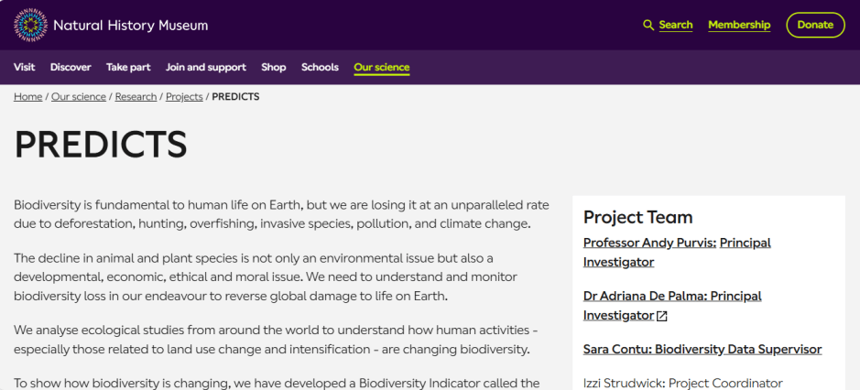Open Sara Contu Biodiversity Data Supervisor link
This screenshot has height=390, width=860.
tap(702, 349)
